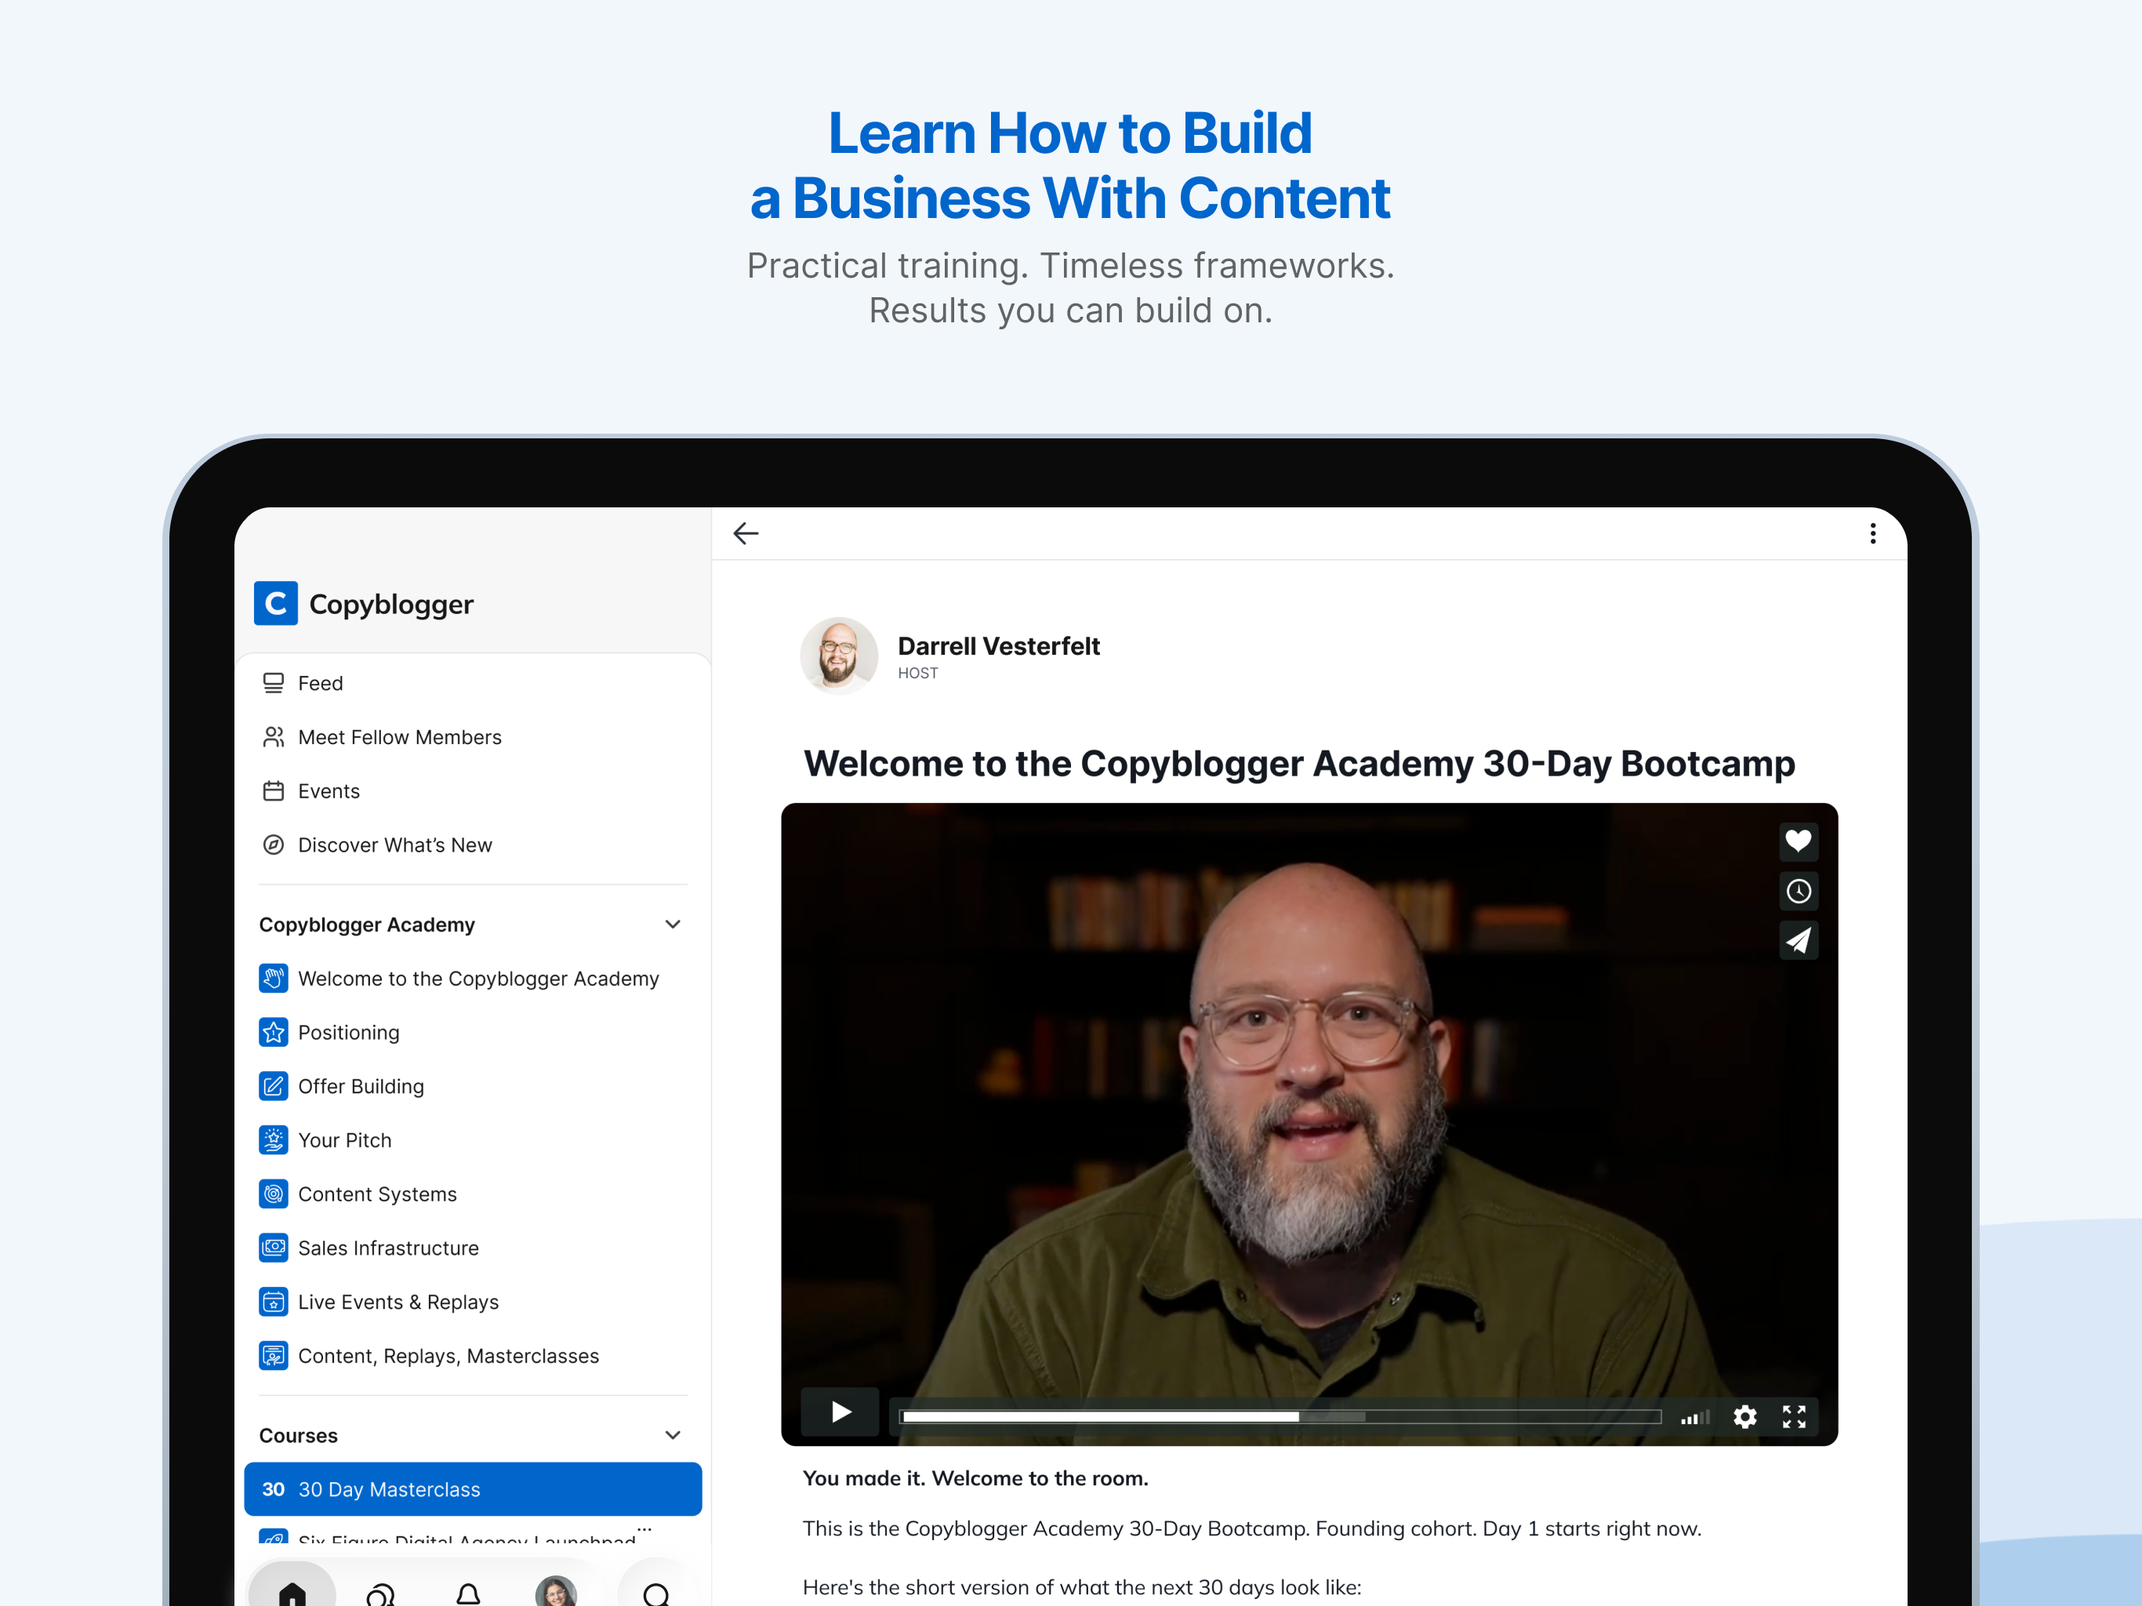This screenshot has height=1606, width=2142.
Task: Open the three-dot more options menu
Action: pyautogui.click(x=1873, y=534)
